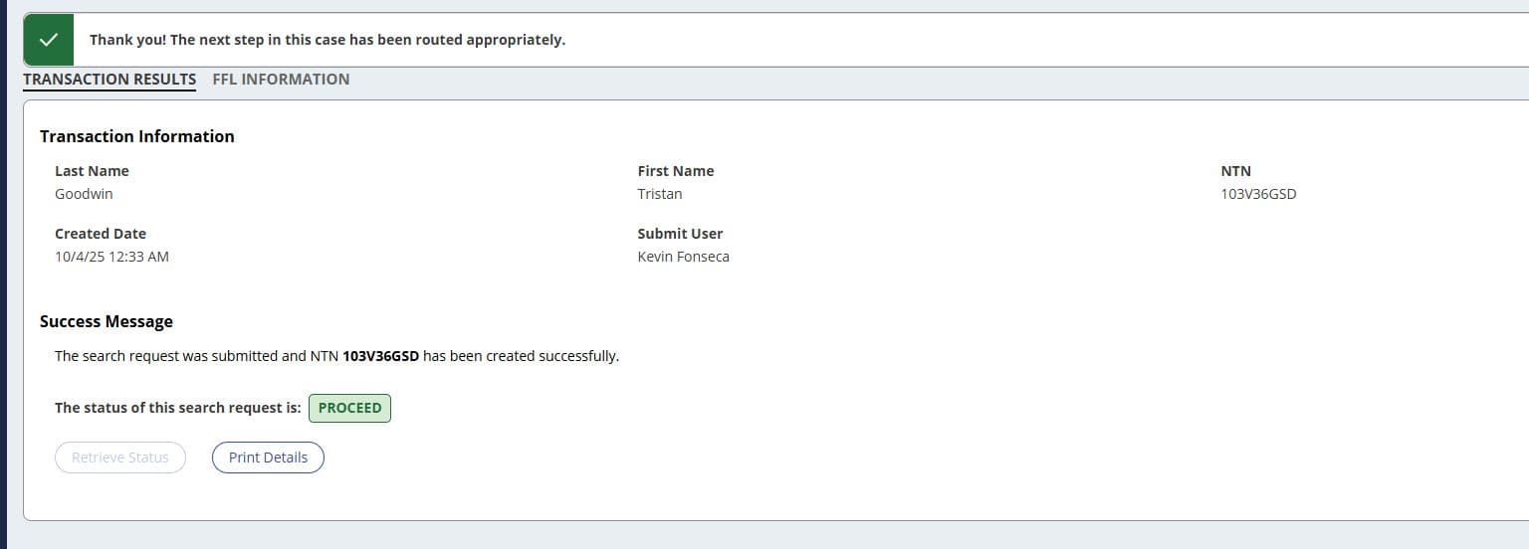Click the green checkmark success icon

(x=48, y=40)
